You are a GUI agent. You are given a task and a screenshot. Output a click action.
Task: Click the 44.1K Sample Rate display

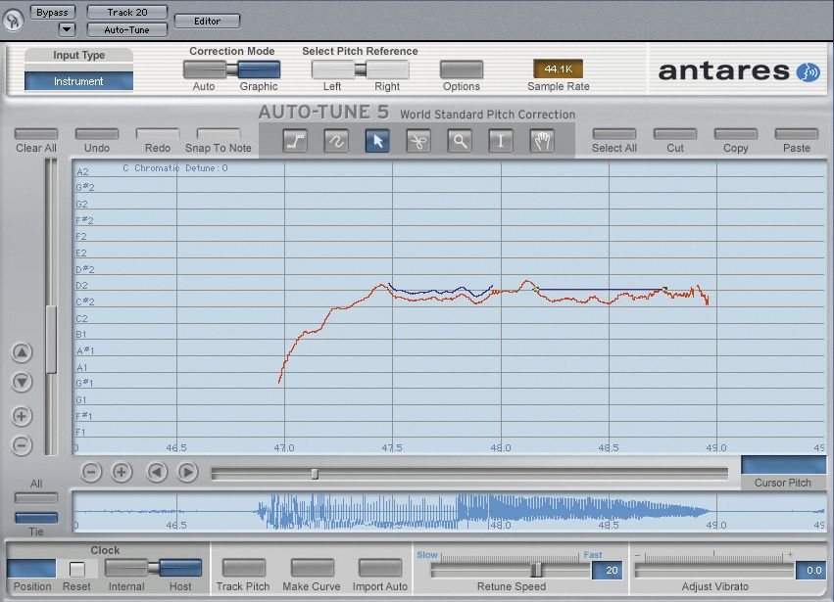[x=558, y=69]
